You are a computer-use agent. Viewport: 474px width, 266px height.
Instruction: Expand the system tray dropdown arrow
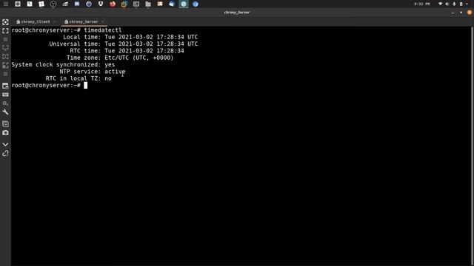(467, 4)
